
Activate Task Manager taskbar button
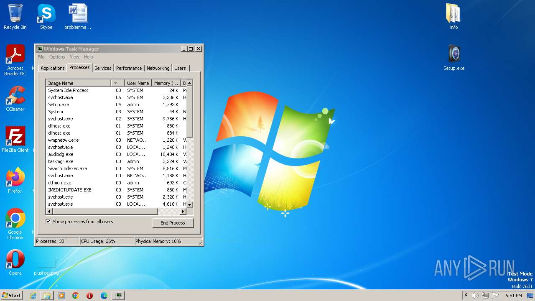point(119,296)
